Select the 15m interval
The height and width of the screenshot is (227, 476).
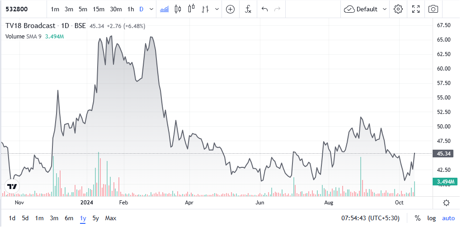(99, 9)
